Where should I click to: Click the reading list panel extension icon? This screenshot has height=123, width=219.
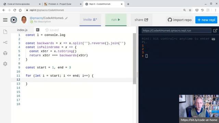click(x=208, y=10)
